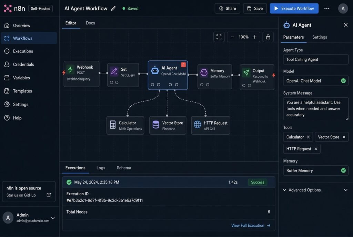Open the Memory Buffer Memory dropdown

coord(316,170)
